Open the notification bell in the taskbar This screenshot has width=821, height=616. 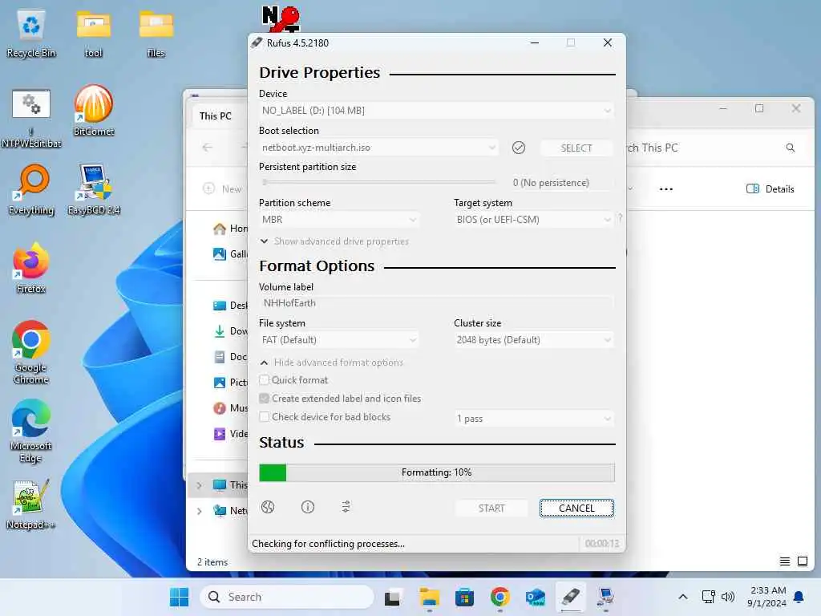(799, 597)
